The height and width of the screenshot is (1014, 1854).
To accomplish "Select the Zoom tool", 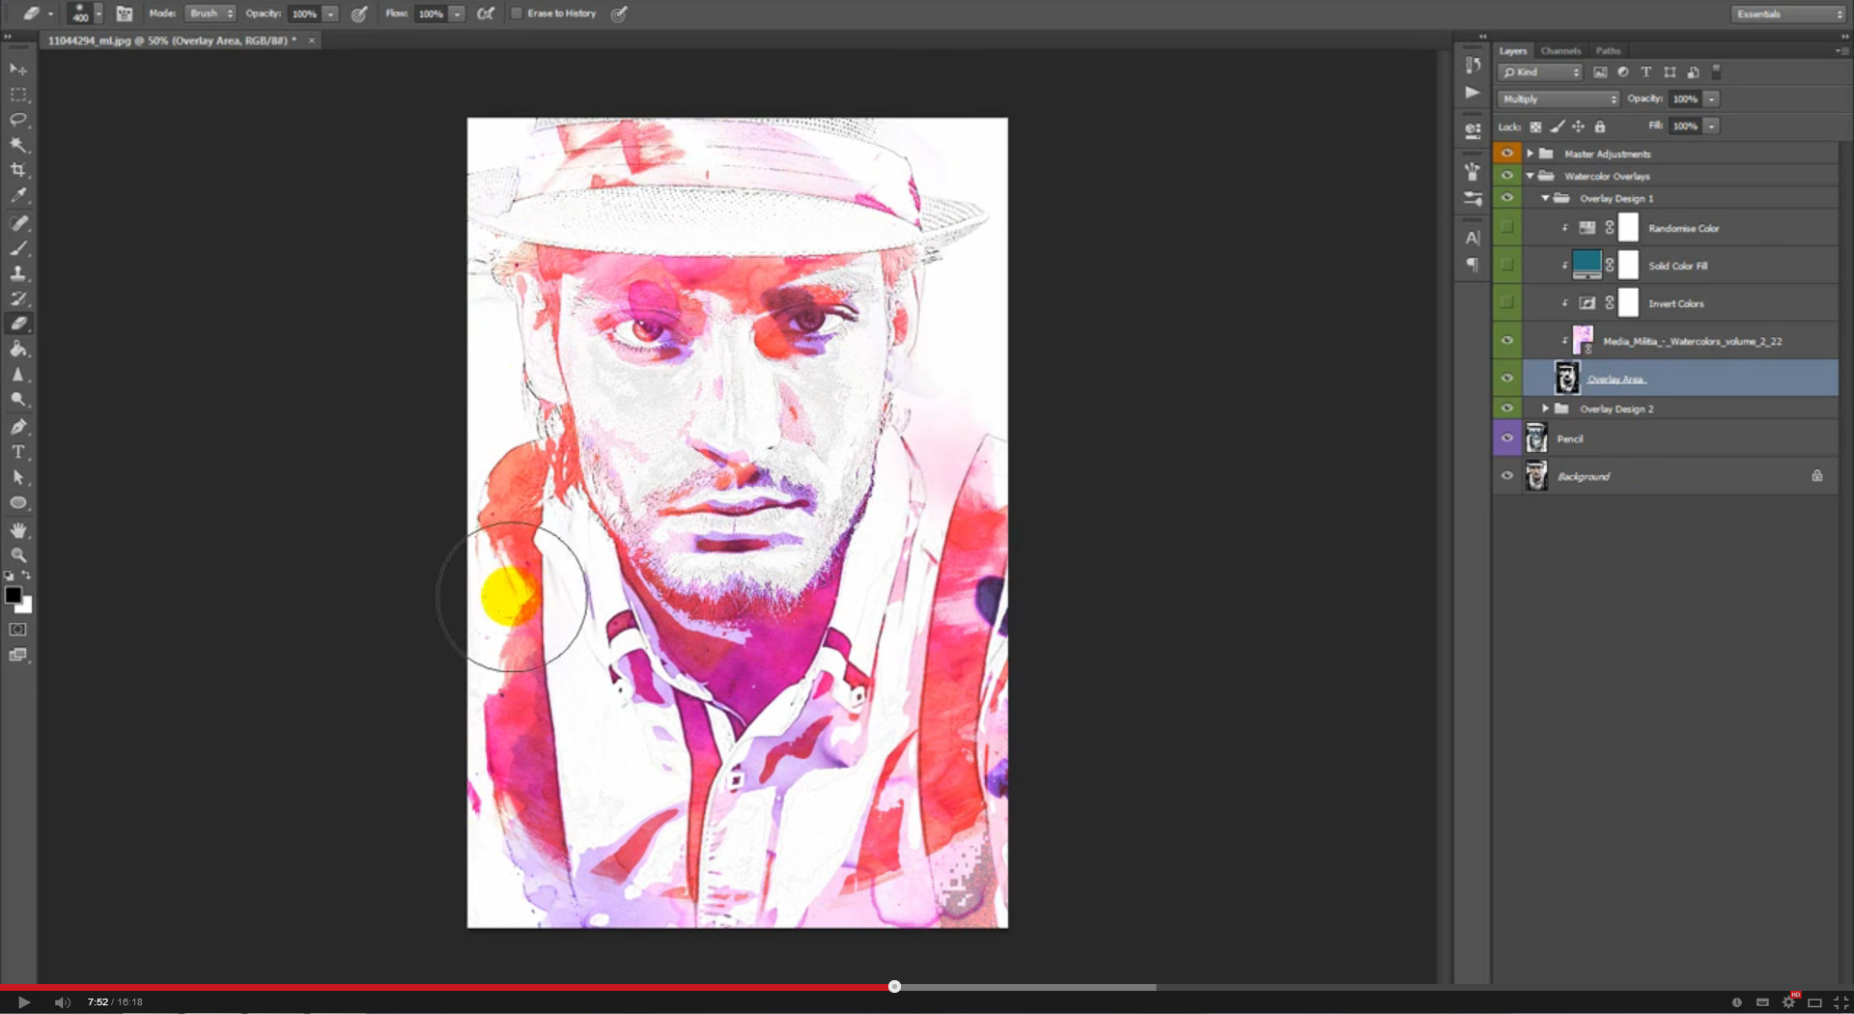I will pyautogui.click(x=17, y=555).
